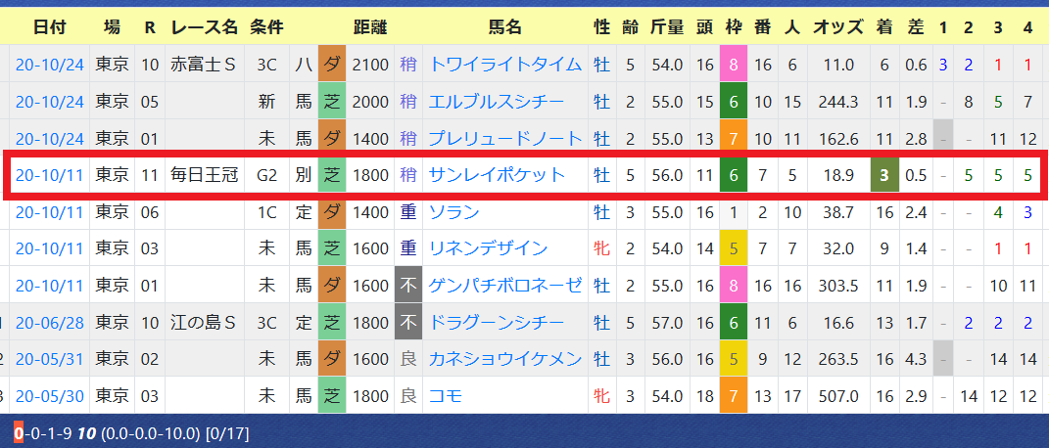The image size is (1049, 448).
Task: Open horse page for トワイライトタイム
Action: [x=505, y=65]
